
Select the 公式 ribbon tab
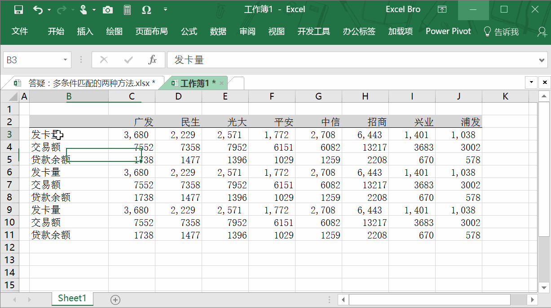[189, 31]
